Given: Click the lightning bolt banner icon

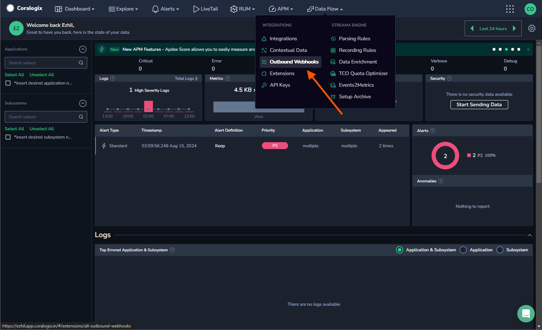Looking at the screenshot, I should 102,49.
